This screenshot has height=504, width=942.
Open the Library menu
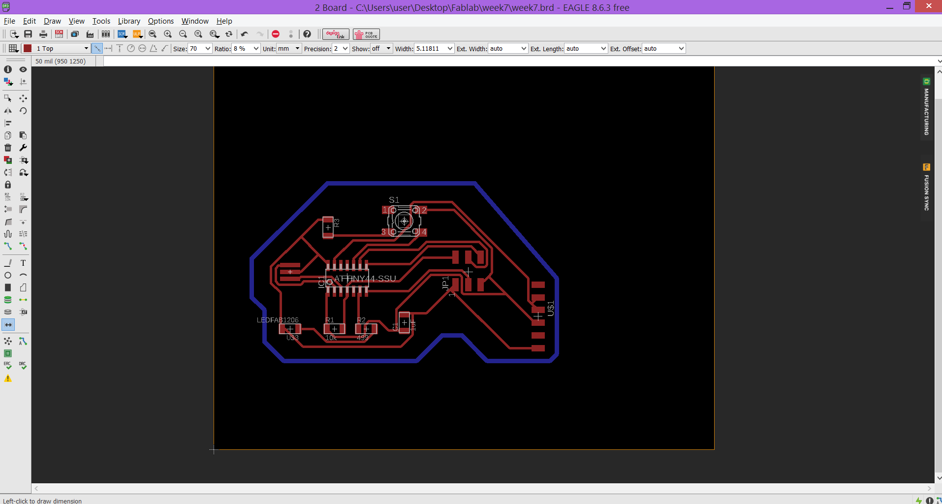[x=129, y=21]
